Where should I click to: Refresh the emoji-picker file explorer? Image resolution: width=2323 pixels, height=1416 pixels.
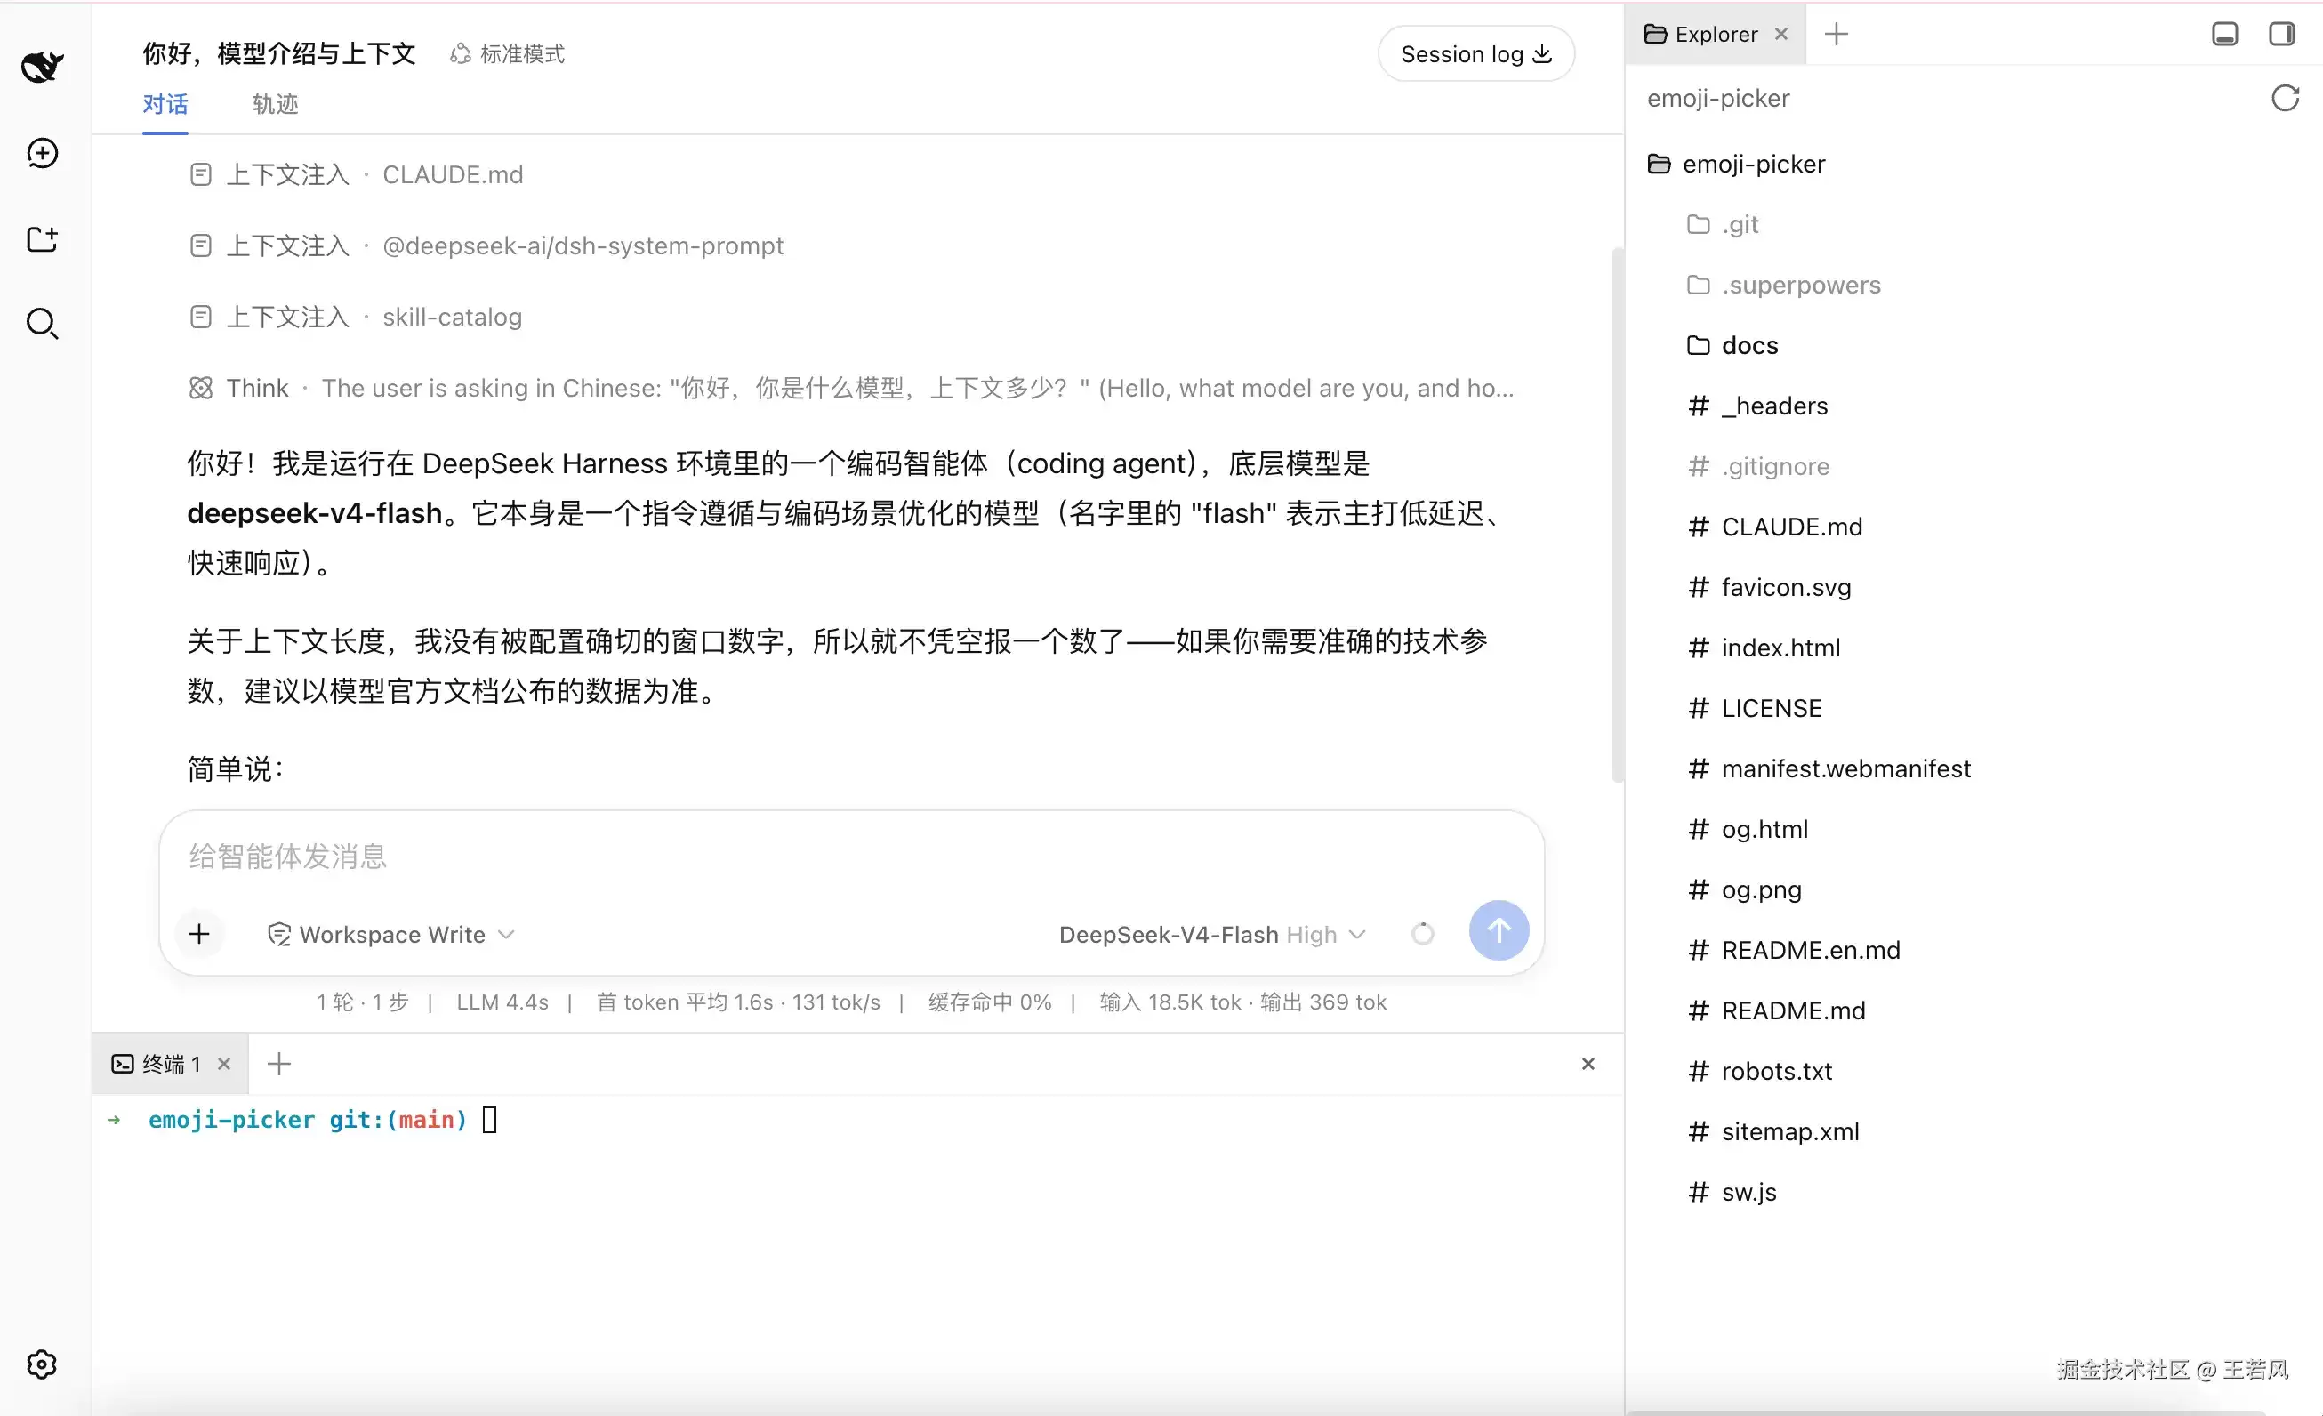coord(2286,98)
